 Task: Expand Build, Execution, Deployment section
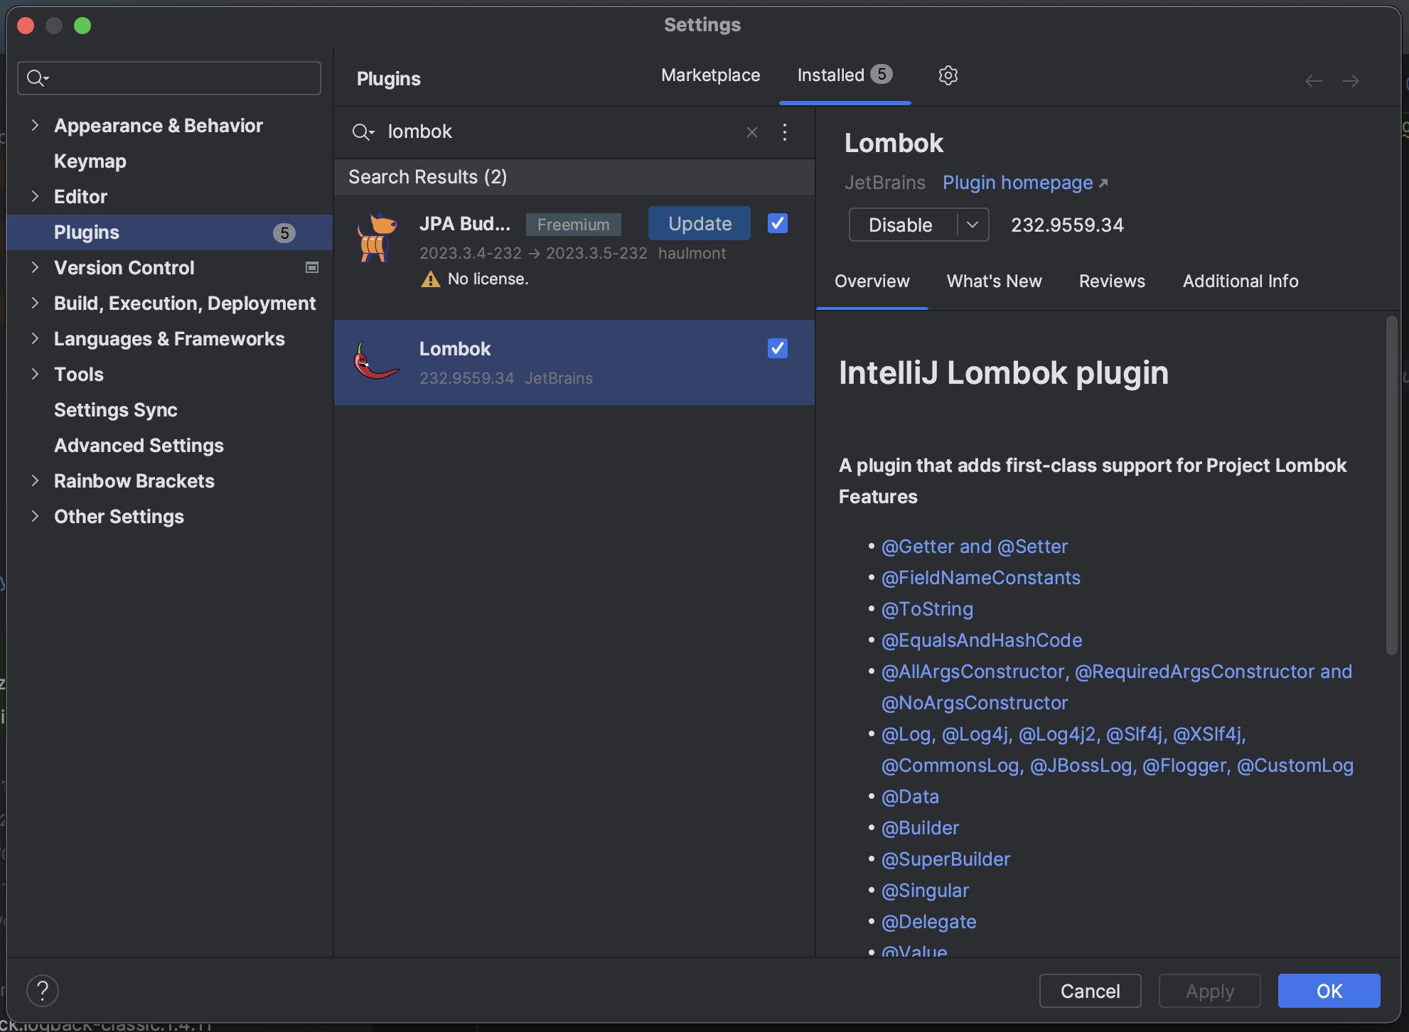point(35,303)
